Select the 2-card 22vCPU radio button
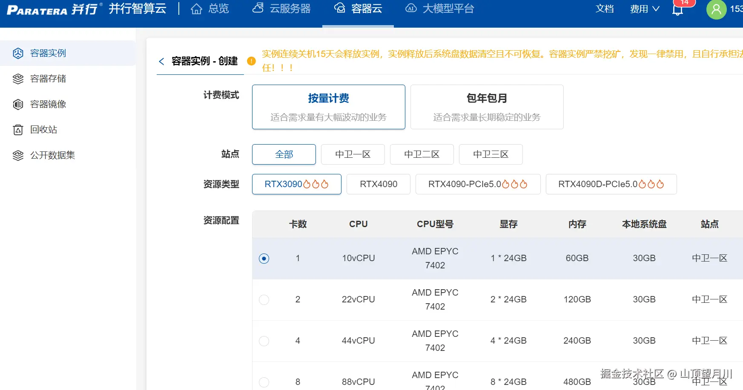 pyautogui.click(x=264, y=300)
